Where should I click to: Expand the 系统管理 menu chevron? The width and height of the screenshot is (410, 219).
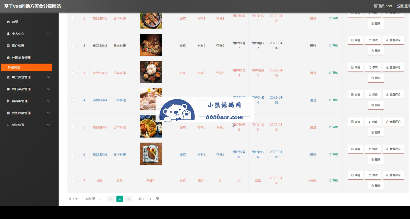tap(48, 125)
